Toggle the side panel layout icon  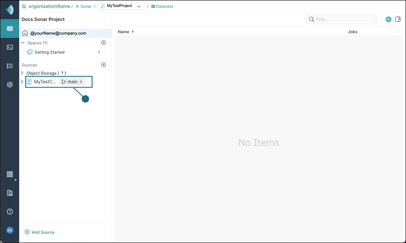[x=398, y=19]
